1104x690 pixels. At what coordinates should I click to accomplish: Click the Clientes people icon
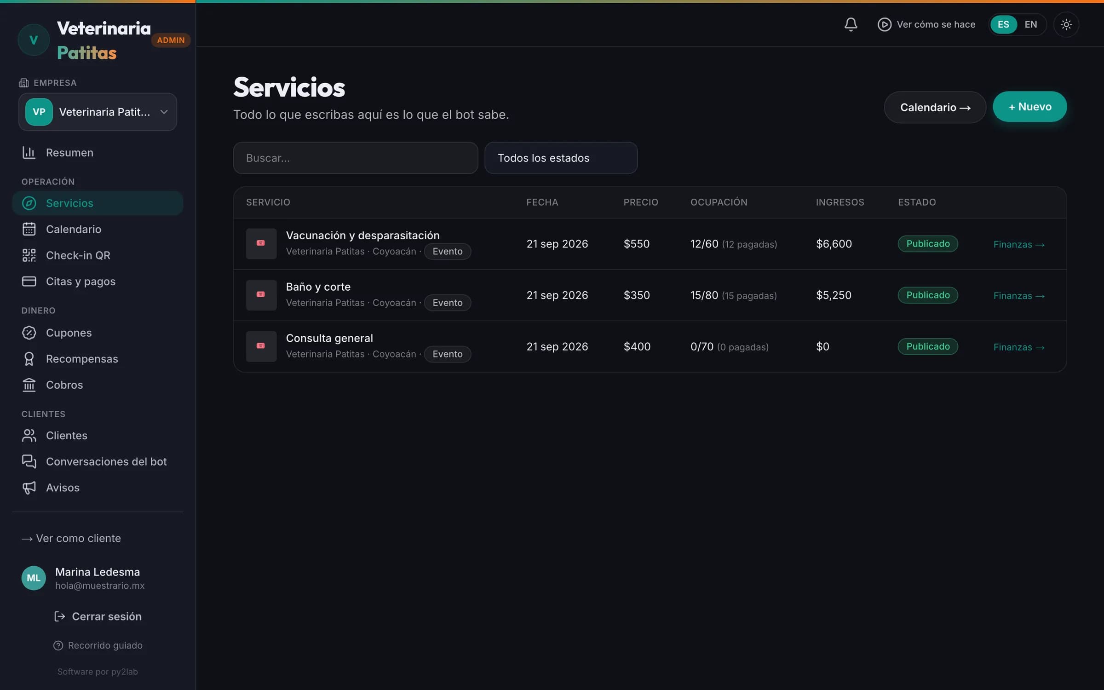point(29,436)
